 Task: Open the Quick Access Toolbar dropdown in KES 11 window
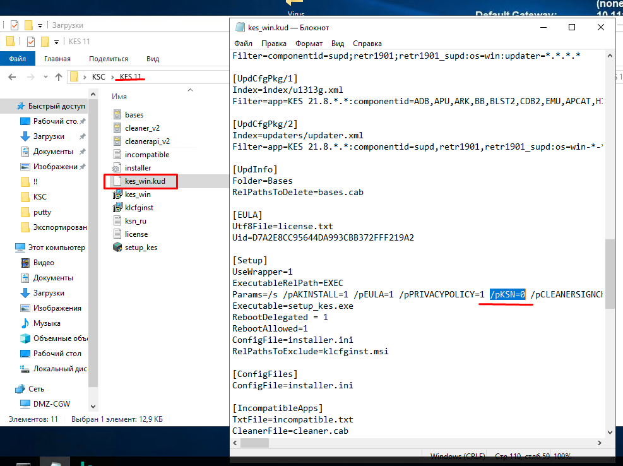[56, 42]
